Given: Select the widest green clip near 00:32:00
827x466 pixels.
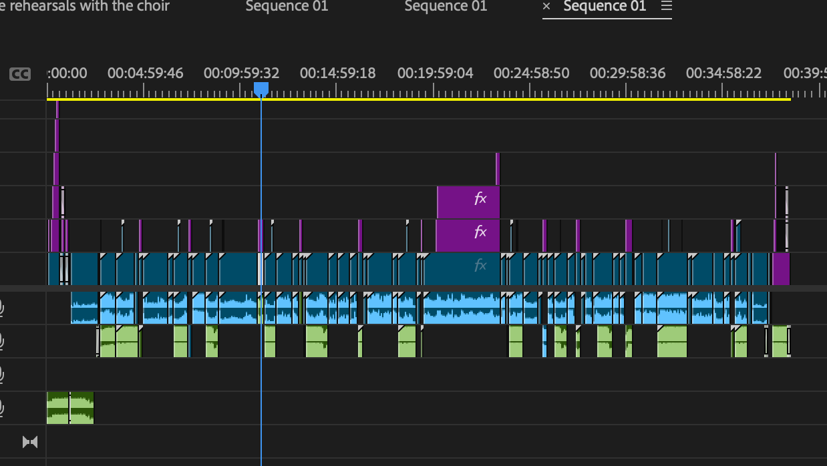Looking at the screenshot, I should (x=672, y=341).
